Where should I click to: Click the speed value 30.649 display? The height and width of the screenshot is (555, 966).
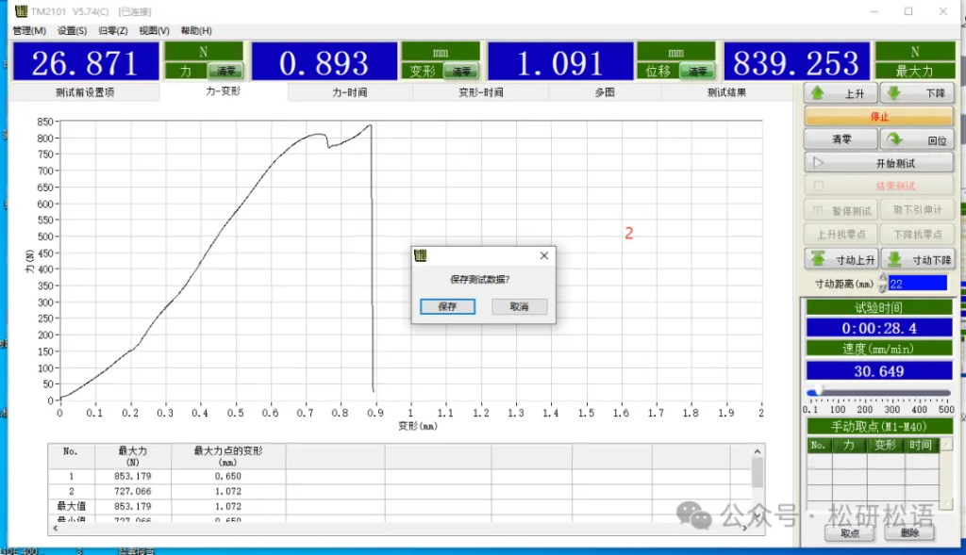click(x=879, y=371)
